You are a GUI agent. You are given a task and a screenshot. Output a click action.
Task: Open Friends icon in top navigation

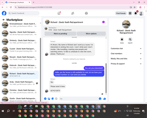click(x=73, y=13)
